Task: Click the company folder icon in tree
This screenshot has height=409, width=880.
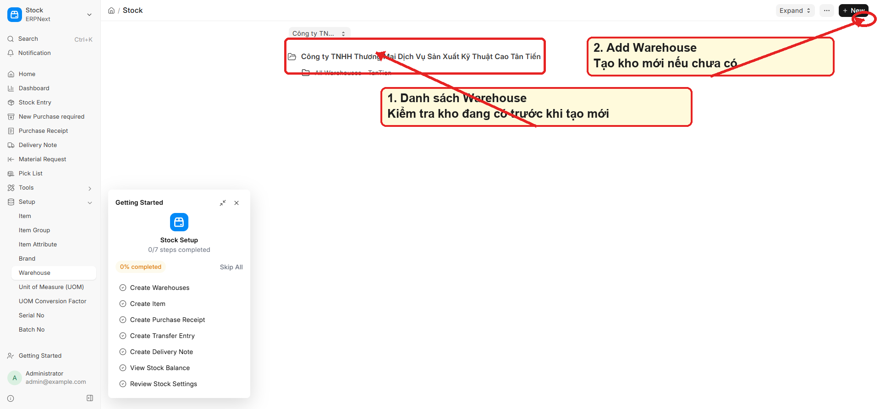Action: pyautogui.click(x=292, y=57)
